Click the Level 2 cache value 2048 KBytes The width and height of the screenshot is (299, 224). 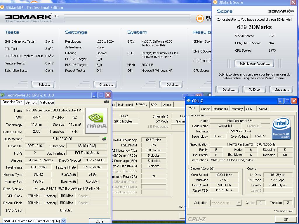(278, 185)
